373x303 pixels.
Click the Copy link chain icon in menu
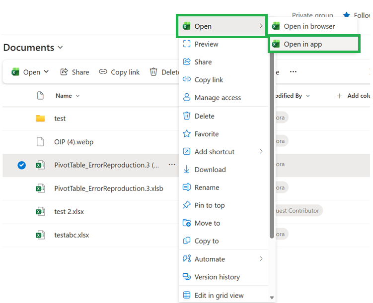tap(187, 79)
